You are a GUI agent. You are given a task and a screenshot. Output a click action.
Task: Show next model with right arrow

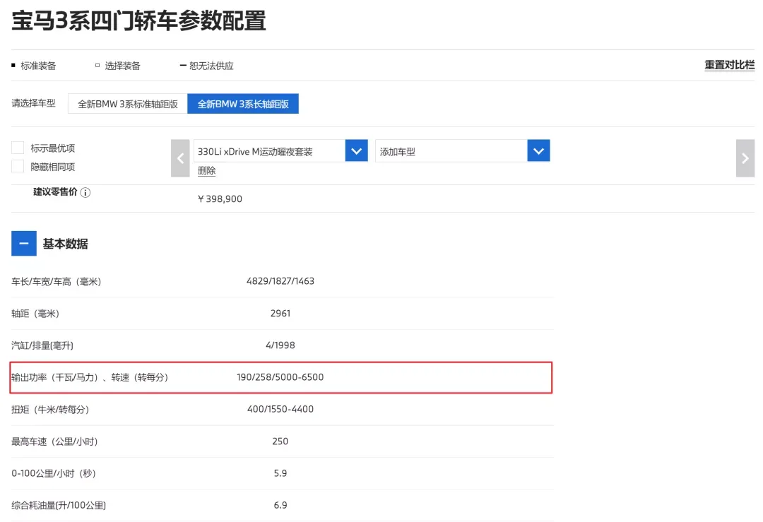click(745, 158)
